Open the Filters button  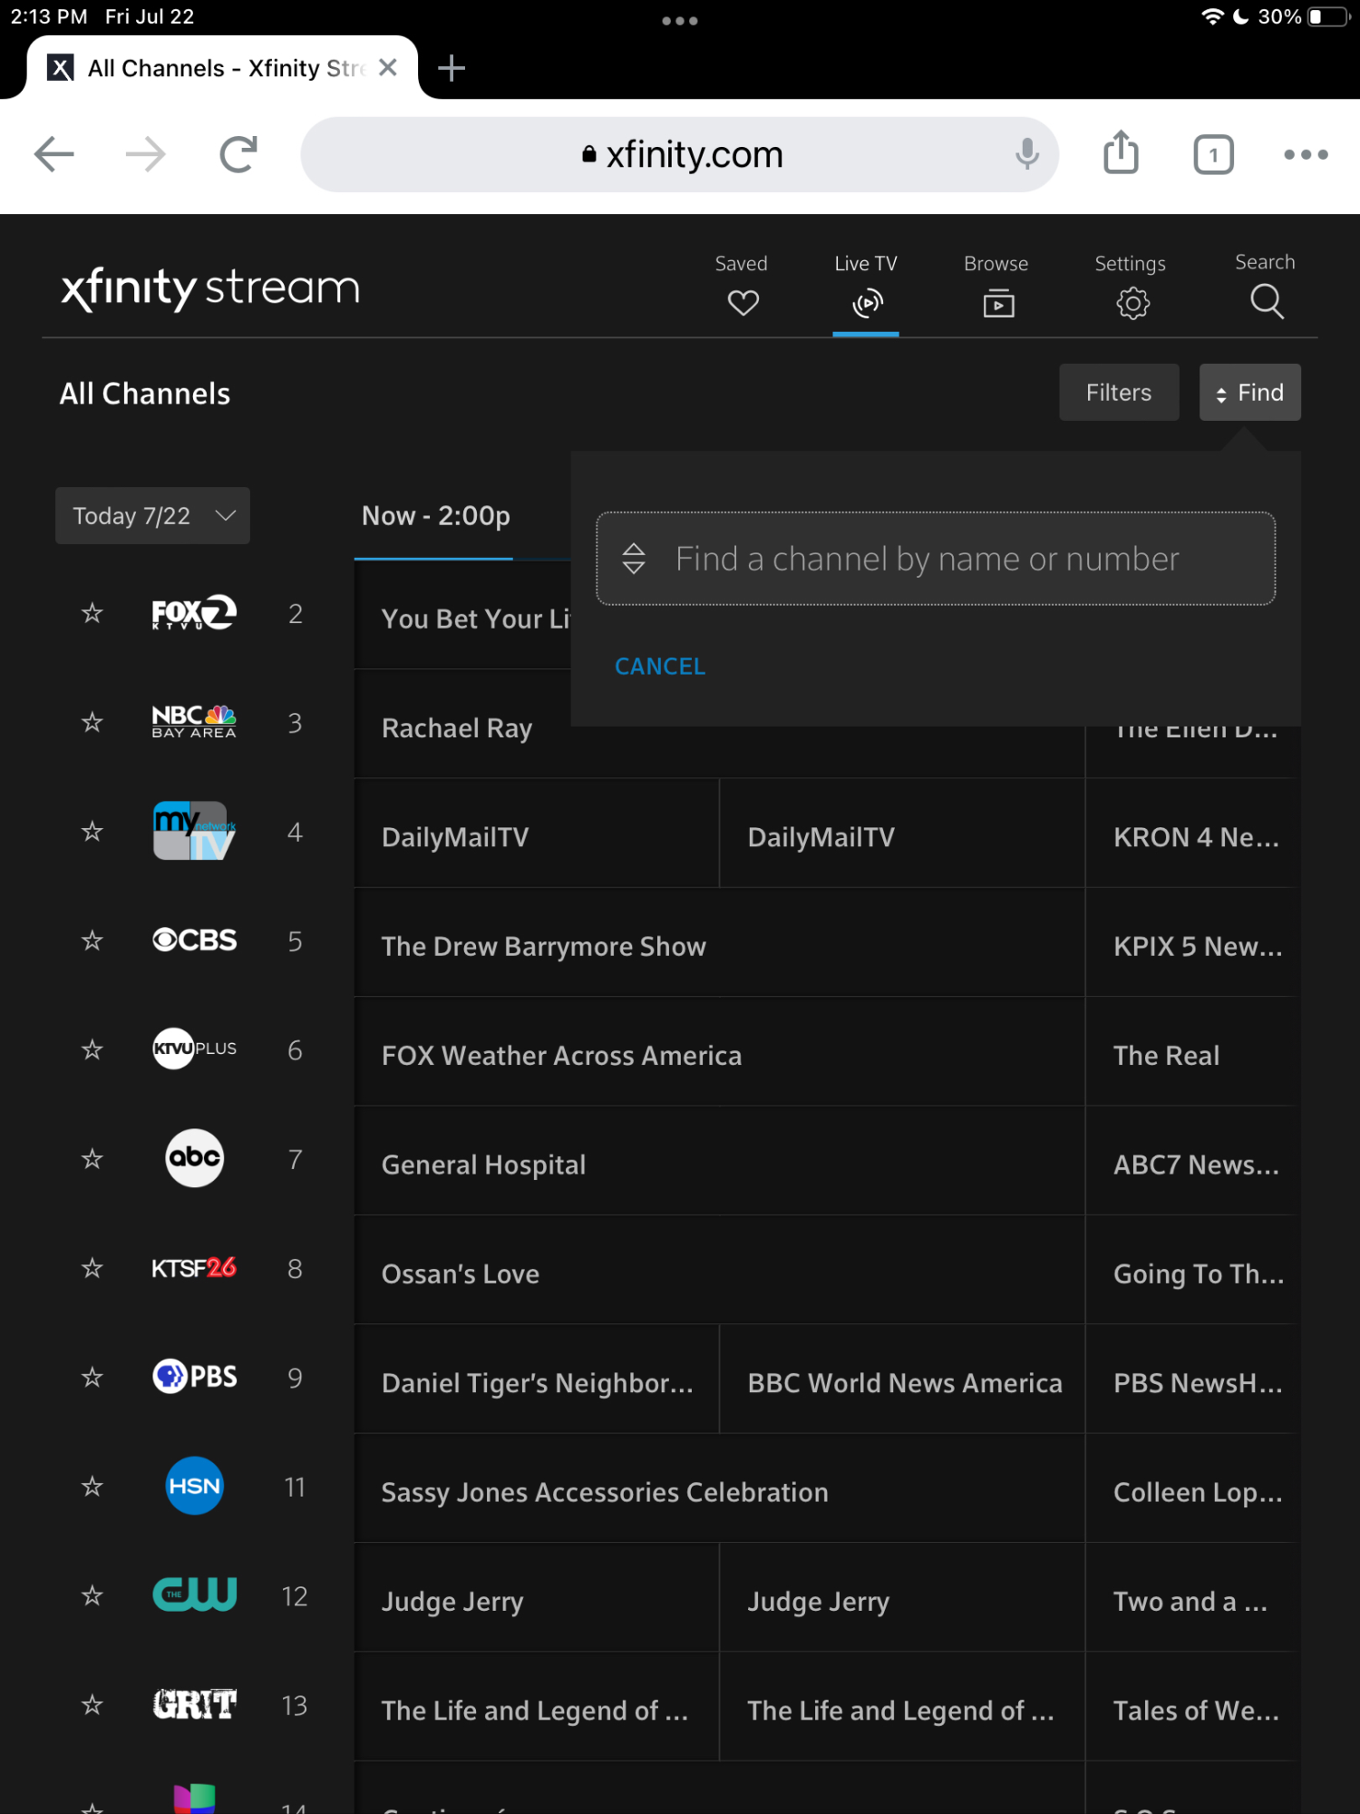pos(1119,393)
